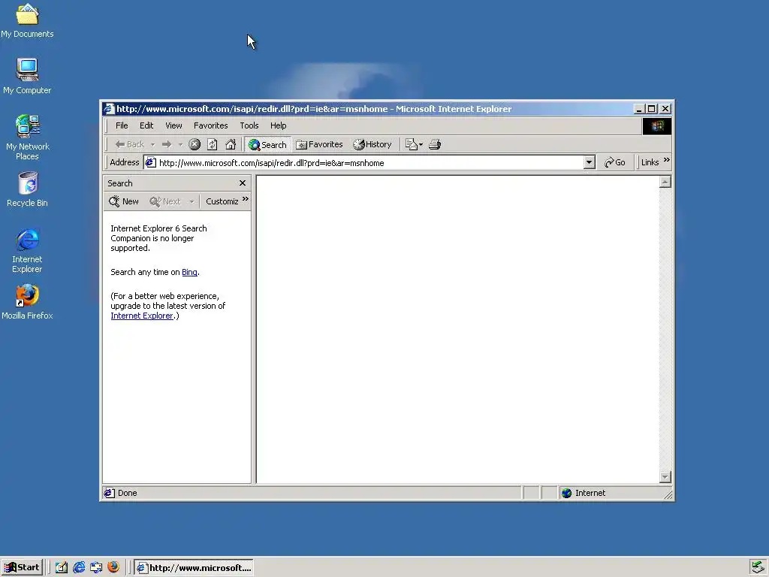The image size is (769, 577).
Task: Click Show Desktop quick launch icon
Action: 62,568
